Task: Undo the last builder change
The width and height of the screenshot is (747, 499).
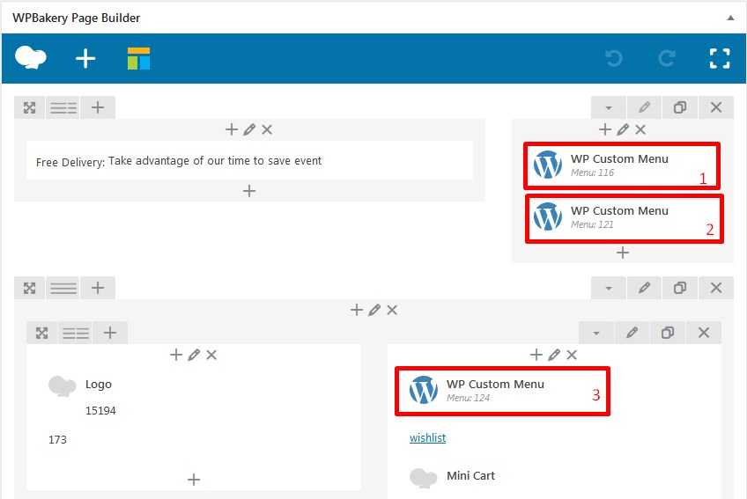Action: (614, 59)
